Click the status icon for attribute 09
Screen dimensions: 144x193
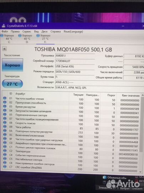pos(5,127)
